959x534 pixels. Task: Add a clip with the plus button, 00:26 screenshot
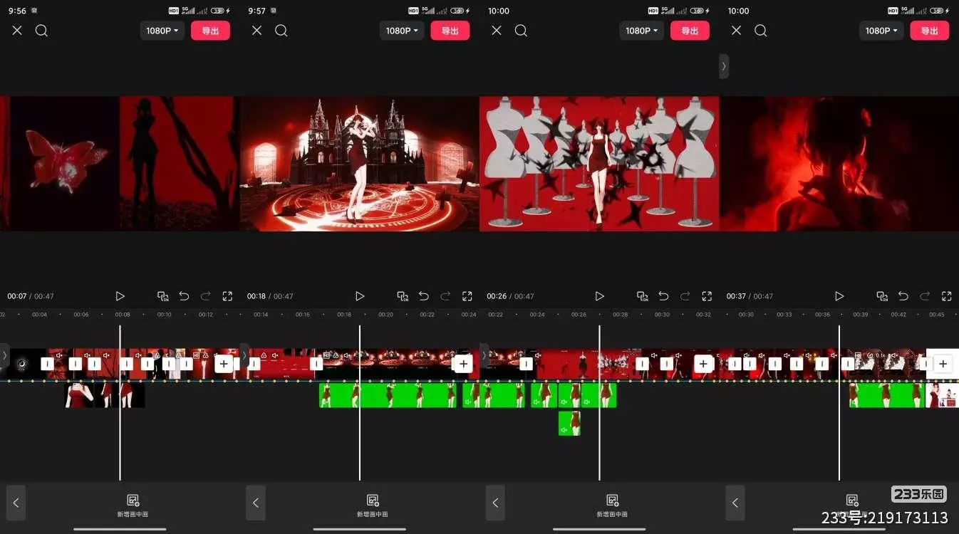coord(703,364)
